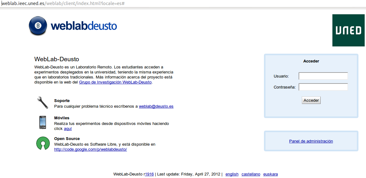Click the wrench Soporte icon

coord(43,103)
